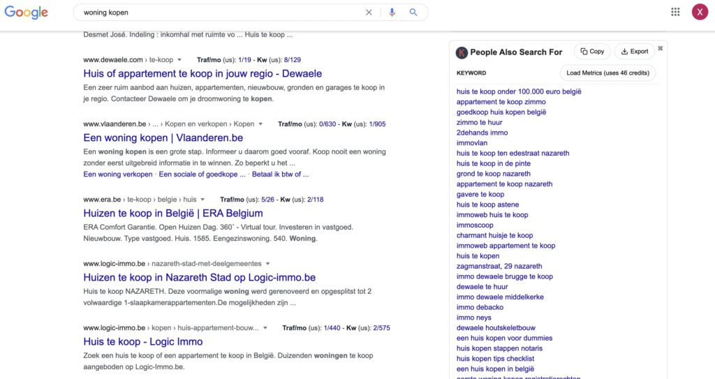Screen dimensions: 715x379
Task: Click the Google logo
Action: tap(26, 13)
